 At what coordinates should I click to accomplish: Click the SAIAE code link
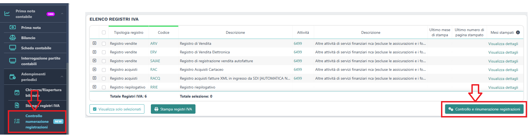pos(155,61)
